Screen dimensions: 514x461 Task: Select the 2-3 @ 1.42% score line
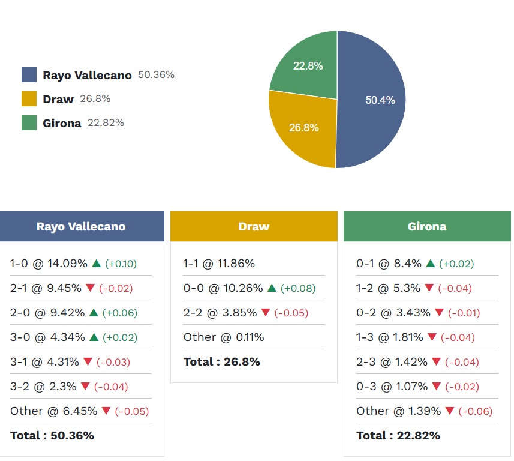(x=392, y=362)
